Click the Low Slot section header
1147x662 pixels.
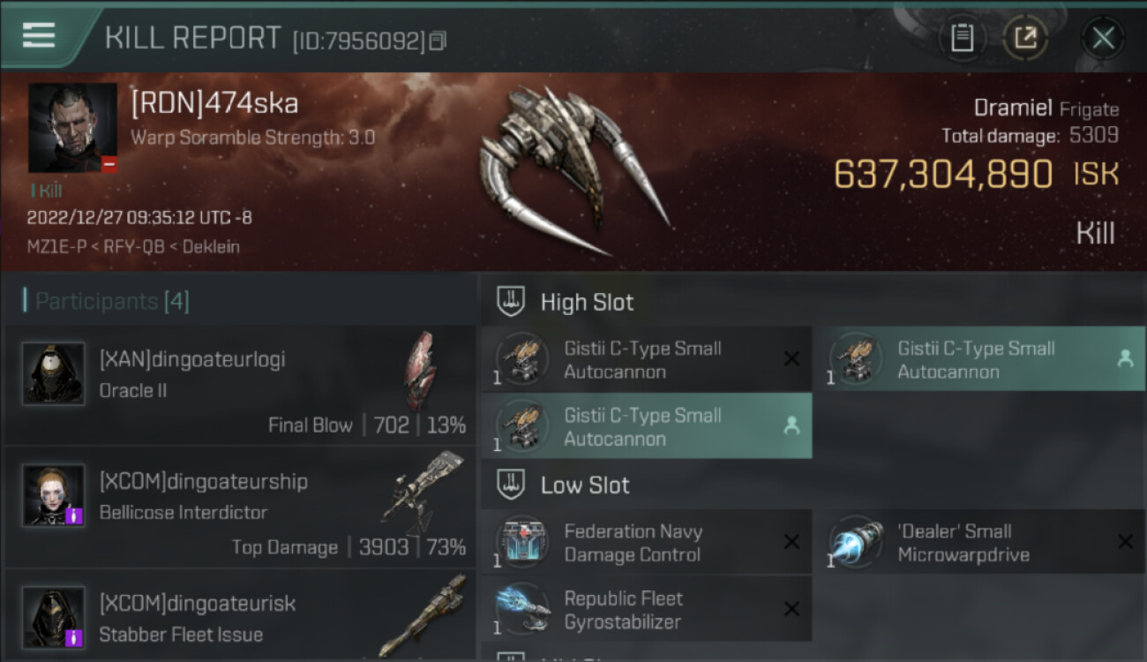tap(585, 485)
